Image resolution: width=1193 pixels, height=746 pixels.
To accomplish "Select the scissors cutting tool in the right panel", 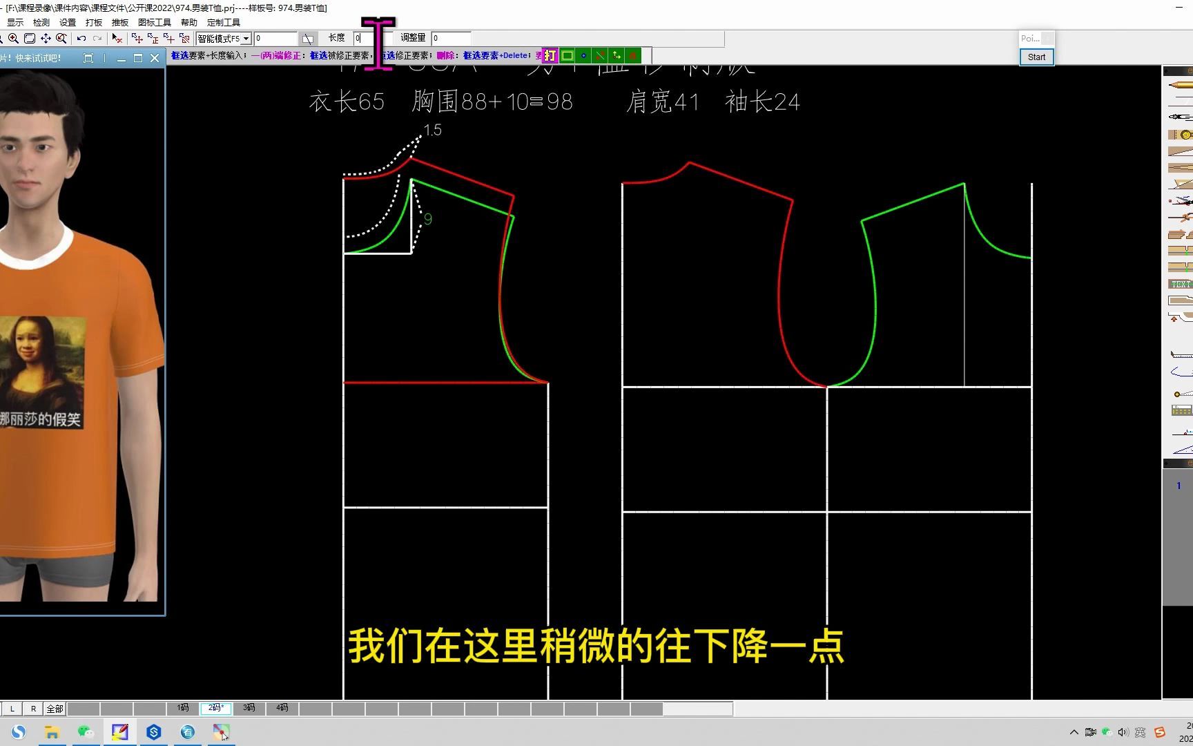I will 1180,201.
